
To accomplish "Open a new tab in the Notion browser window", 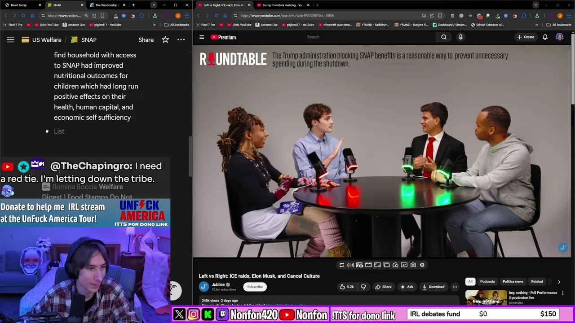I will tap(133, 5).
